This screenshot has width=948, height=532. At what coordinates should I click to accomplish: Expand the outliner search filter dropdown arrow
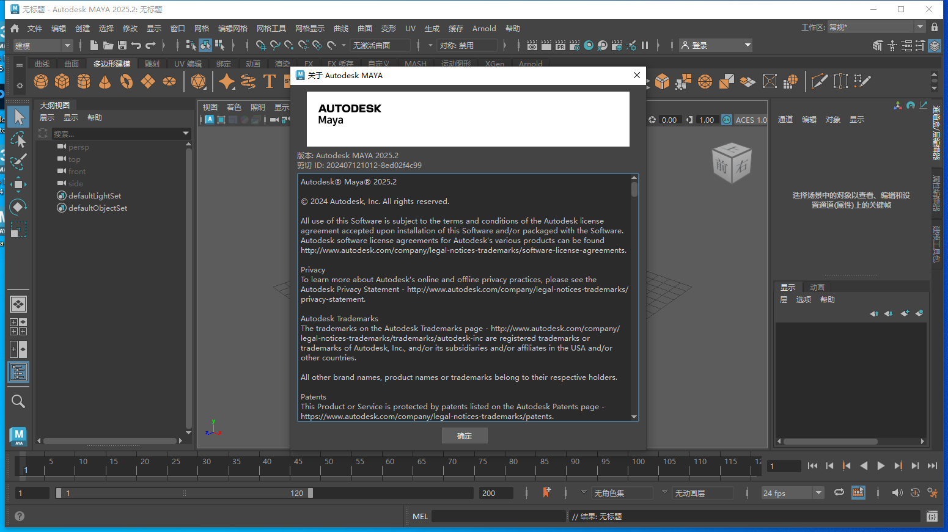coord(186,134)
